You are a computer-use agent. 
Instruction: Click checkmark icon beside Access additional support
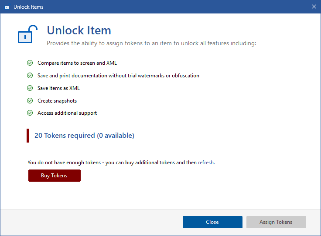point(30,113)
